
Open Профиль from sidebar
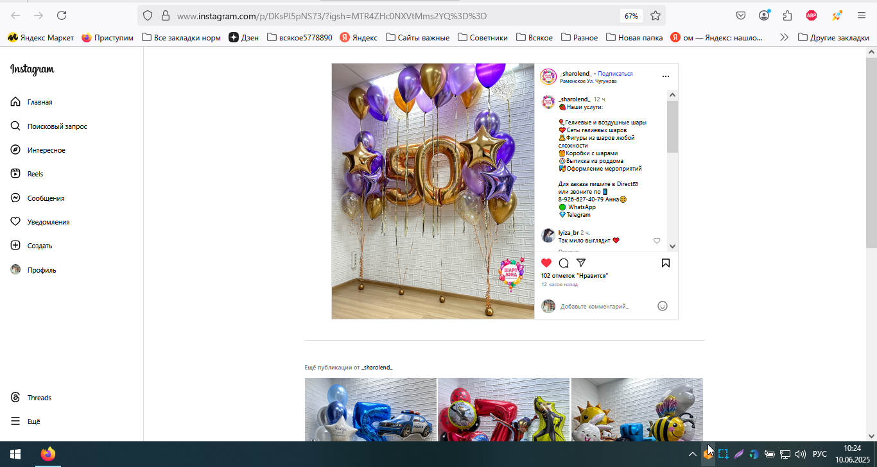pyautogui.click(x=33, y=270)
